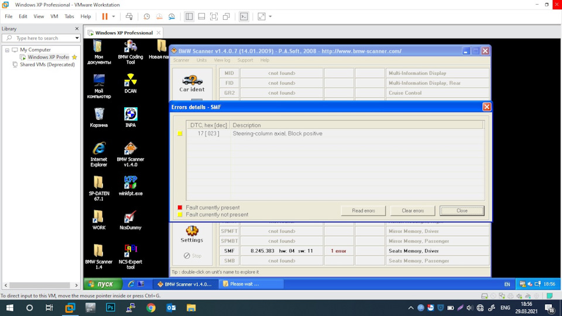Open the console view toolbar icon

pos(244,16)
